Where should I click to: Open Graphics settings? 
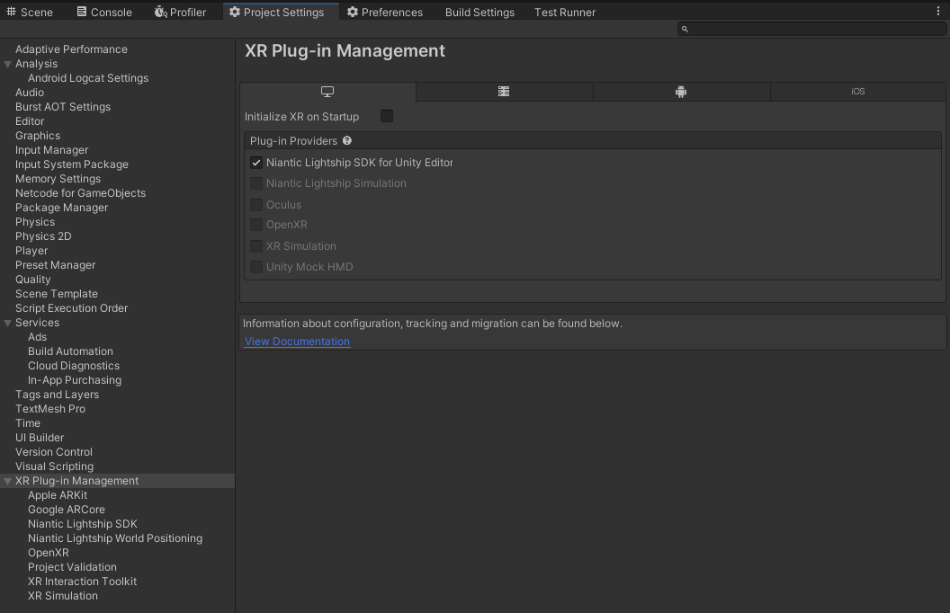[38, 136]
